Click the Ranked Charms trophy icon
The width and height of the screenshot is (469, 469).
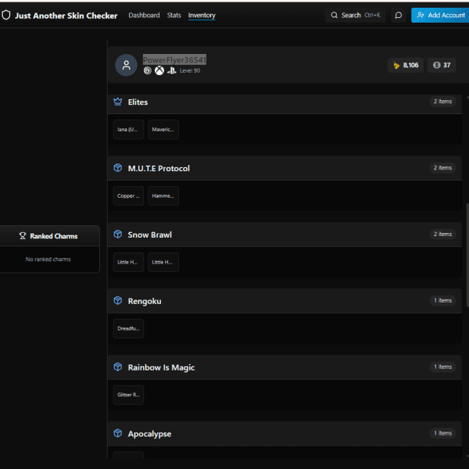point(23,236)
